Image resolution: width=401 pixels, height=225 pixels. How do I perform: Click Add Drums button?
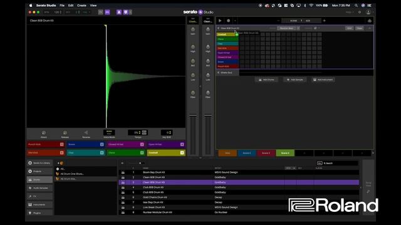click(266, 80)
